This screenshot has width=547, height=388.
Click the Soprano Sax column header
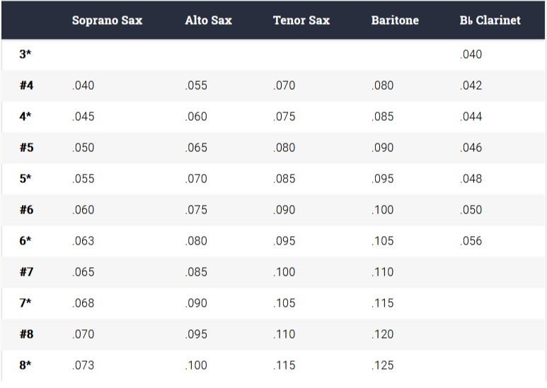coord(107,20)
